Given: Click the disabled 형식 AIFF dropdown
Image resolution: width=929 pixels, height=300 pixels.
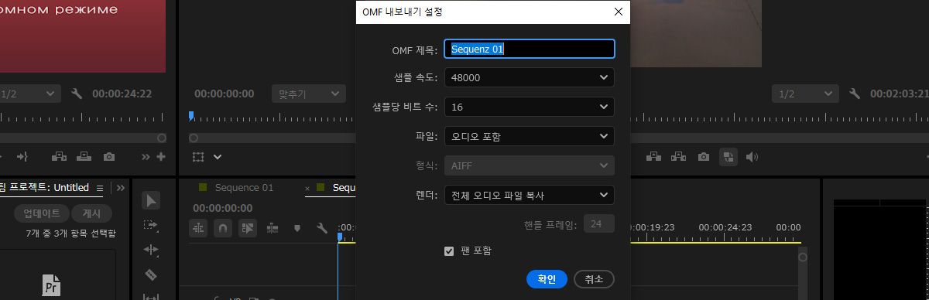Looking at the screenshot, I should 530,165.
